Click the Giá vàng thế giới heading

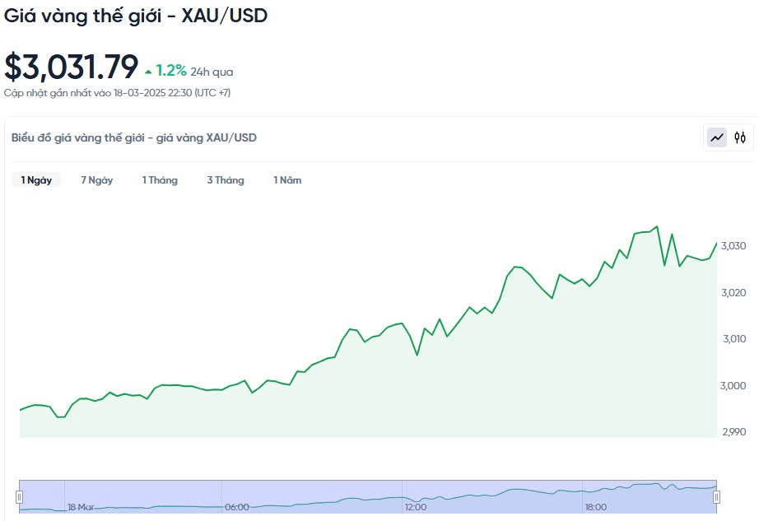(136, 15)
